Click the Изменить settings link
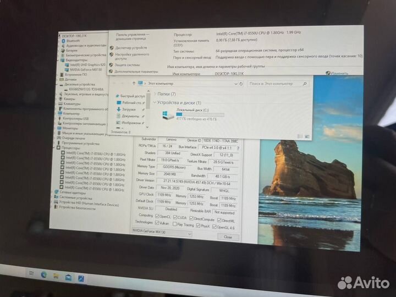This screenshot has width=396, height=297. [x=339, y=73]
